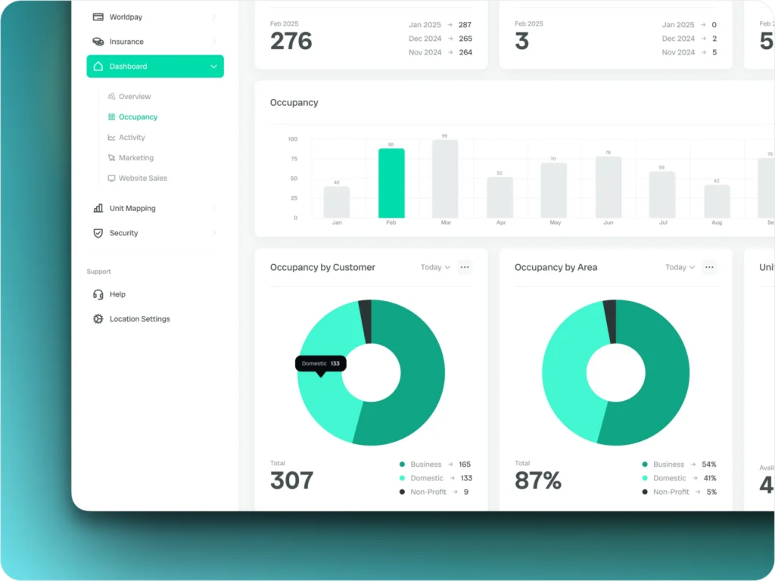Select the Aug bar in Occupancy chart
The width and height of the screenshot is (775, 581).
click(717, 201)
